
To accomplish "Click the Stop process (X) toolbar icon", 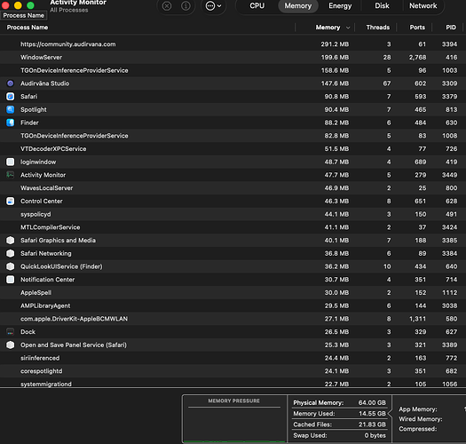I will (x=167, y=5).
